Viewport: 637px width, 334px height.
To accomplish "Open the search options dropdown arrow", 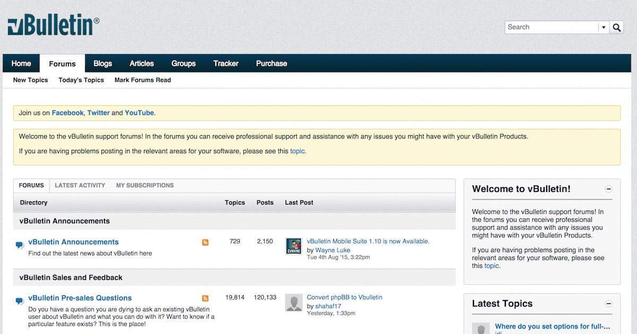I will (x=604, y=28).
